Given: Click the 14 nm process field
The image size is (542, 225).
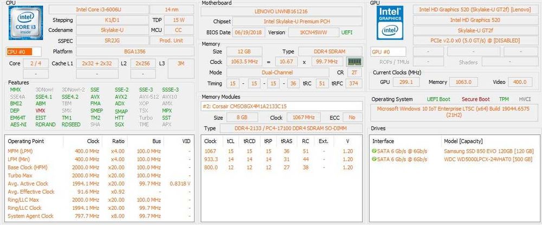Looking at the screenshot, I should 172,10.
